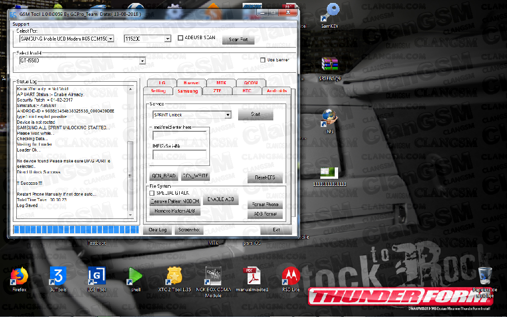
Task: Click the ENABLE ADB button
Action: point(221,199)
